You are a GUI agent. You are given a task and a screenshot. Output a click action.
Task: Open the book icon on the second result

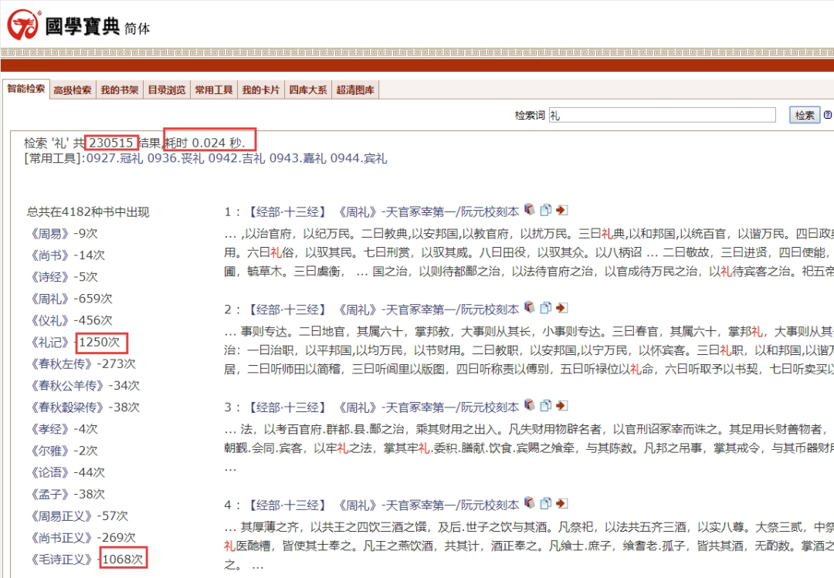coord(530,307)
